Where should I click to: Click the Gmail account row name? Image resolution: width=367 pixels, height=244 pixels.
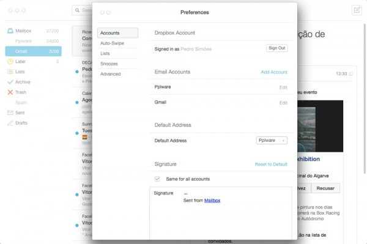(160, 102)
